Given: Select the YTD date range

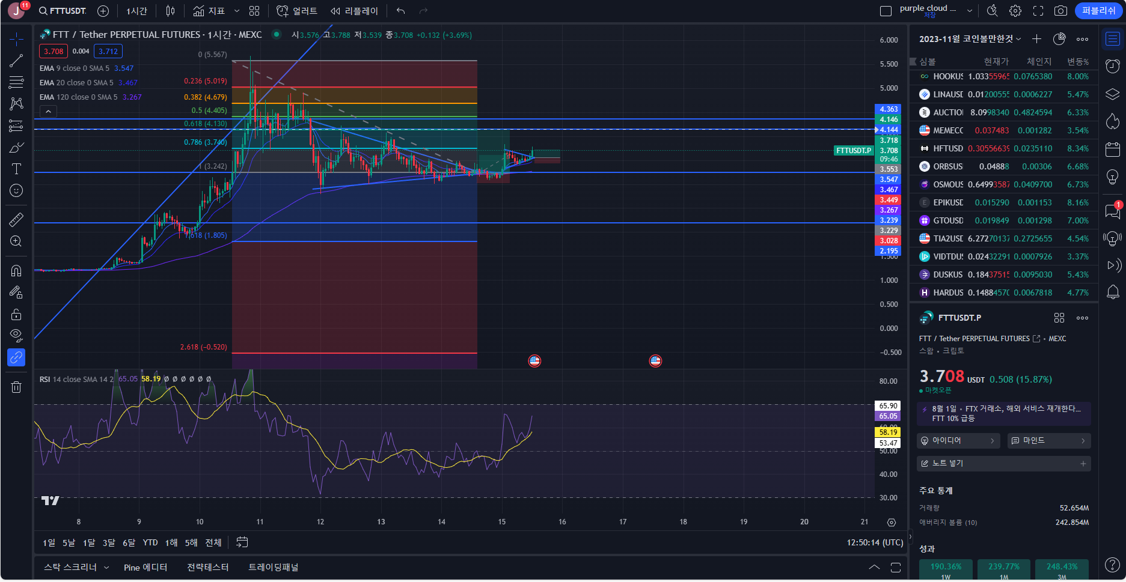Looking at the screenshot, I should pos(150,542).
